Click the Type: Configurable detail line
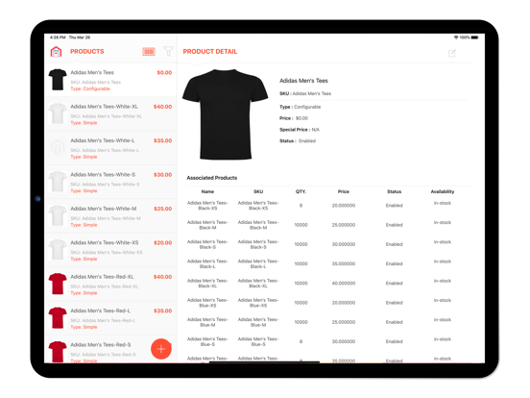 (x=301, y=107)
